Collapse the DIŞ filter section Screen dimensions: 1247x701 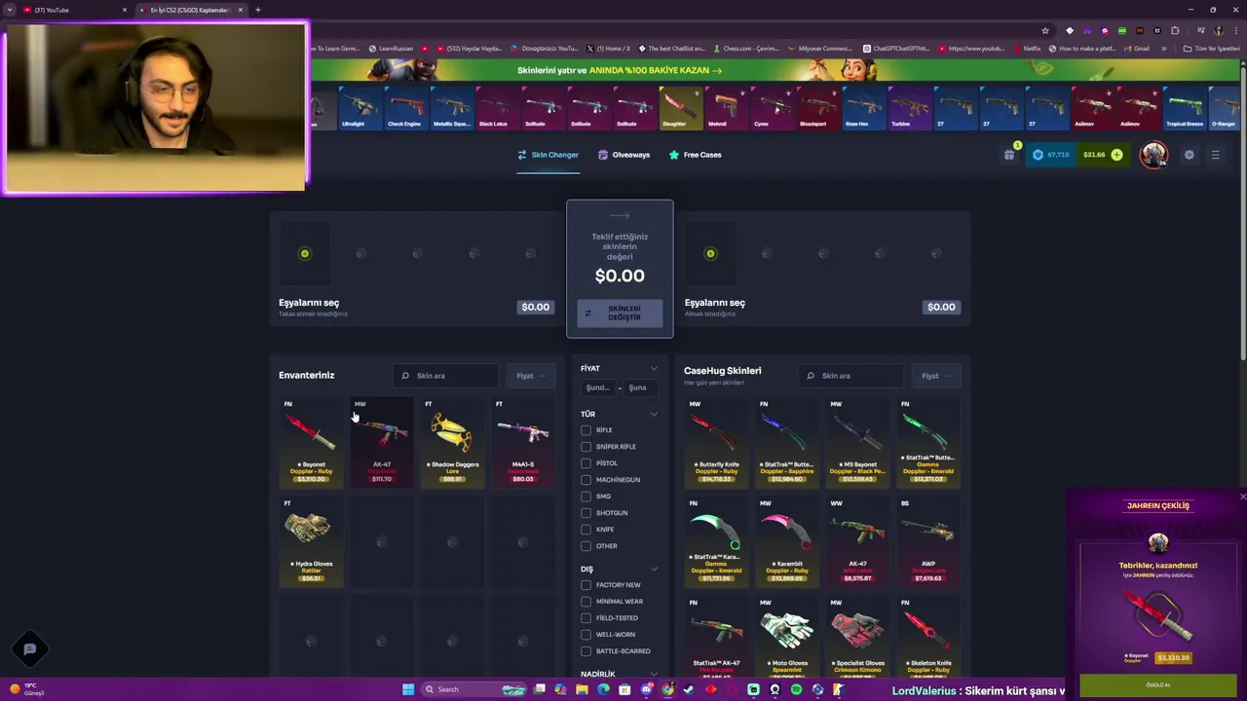tap(654, 569)
